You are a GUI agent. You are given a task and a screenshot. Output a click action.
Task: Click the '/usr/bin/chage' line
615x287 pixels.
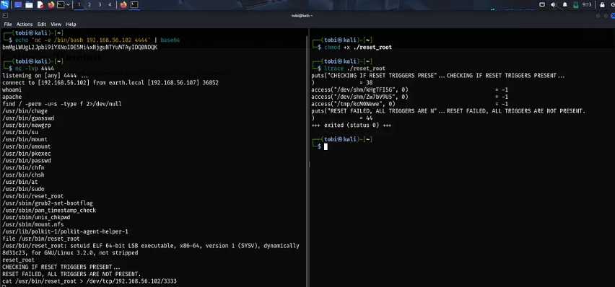(25, 111)
